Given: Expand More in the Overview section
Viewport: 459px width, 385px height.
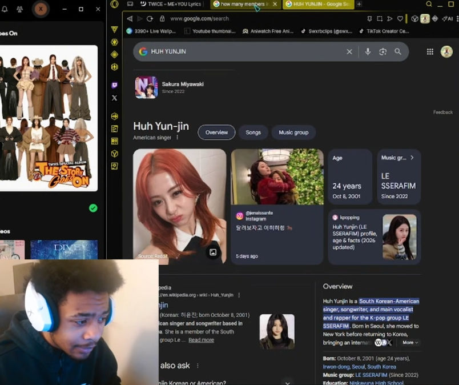Looking at the screenshot, I should coord(410,343).
